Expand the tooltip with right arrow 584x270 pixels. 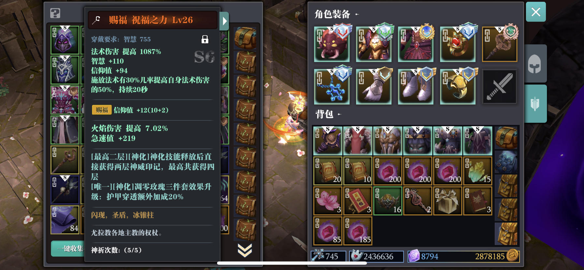pos(224,21)
